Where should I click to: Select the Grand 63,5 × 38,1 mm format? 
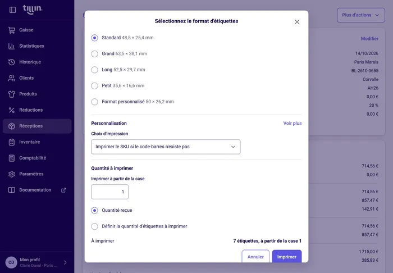[x=94, y=54]
